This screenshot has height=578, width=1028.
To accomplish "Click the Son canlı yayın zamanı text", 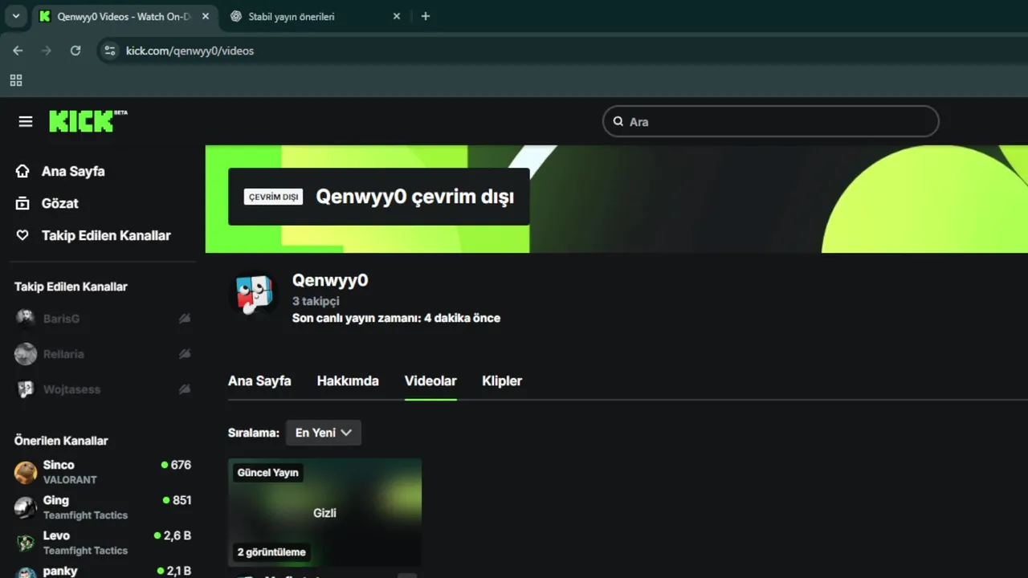I will click(396, 318).
